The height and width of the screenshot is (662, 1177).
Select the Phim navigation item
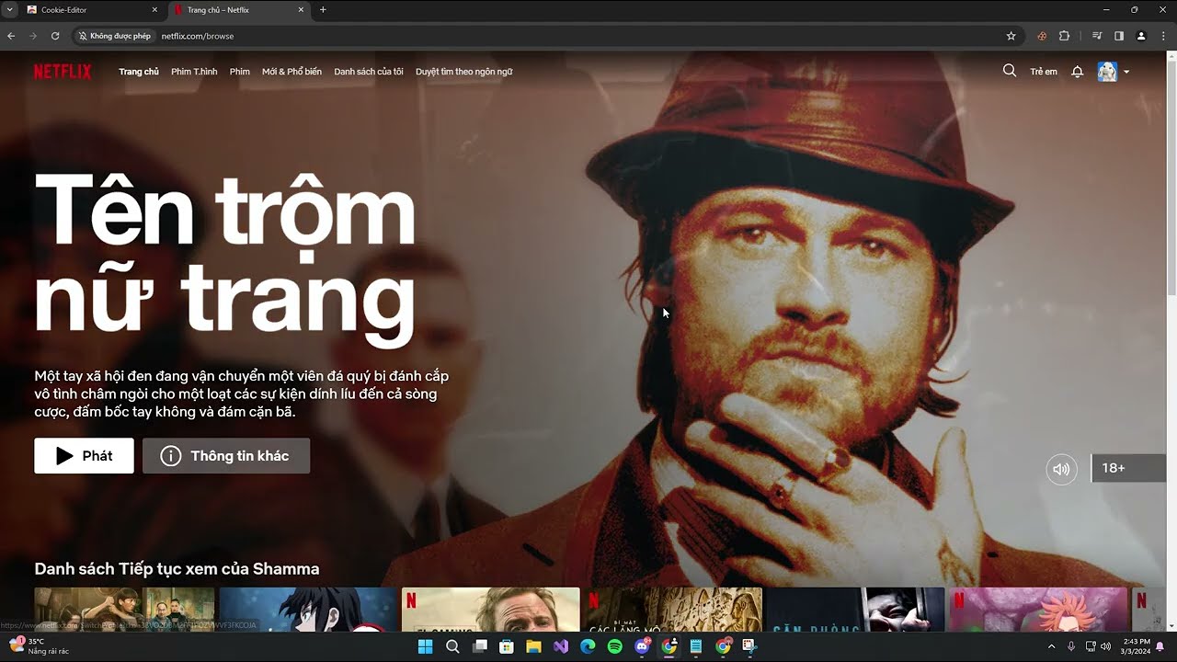pos(240,72)
